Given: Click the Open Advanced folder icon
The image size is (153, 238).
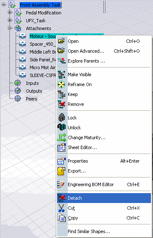Looking at the screenshot, I should (62, 51).
